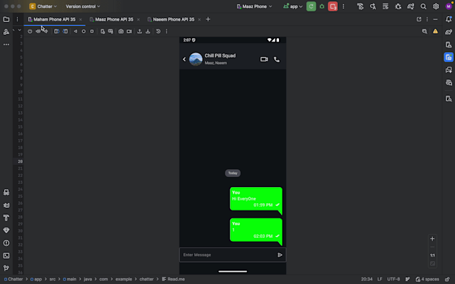The height and width of the screenshot is (284, 455).
Task: Close the Naeem Phone API 35 tab
Action: coord(199,19)
